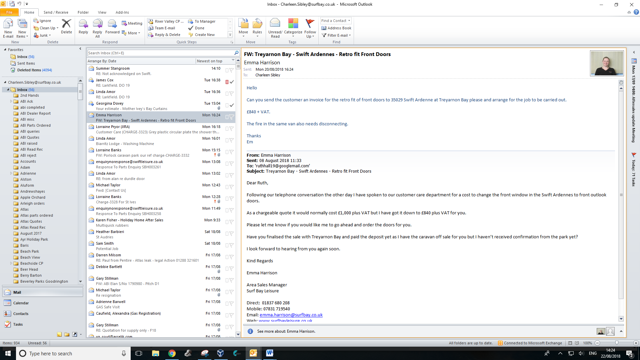Collapse the Favorites folder group

[5, 50]
